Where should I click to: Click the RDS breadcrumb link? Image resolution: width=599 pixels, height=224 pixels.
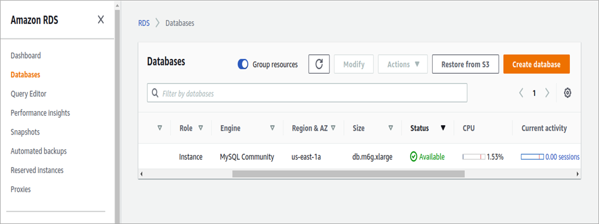143,23
